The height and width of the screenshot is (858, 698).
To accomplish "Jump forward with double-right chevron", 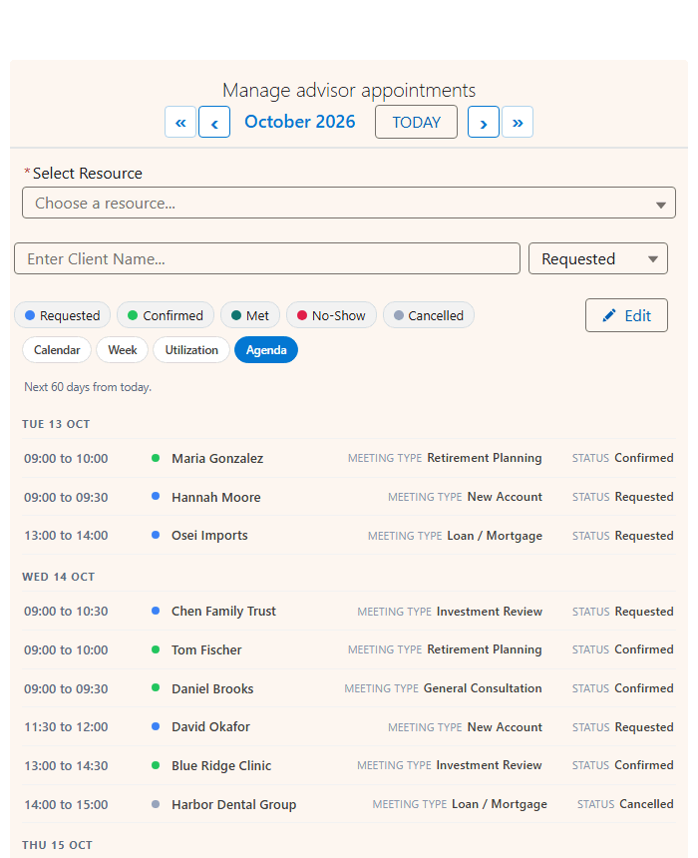I will [517, 122].
